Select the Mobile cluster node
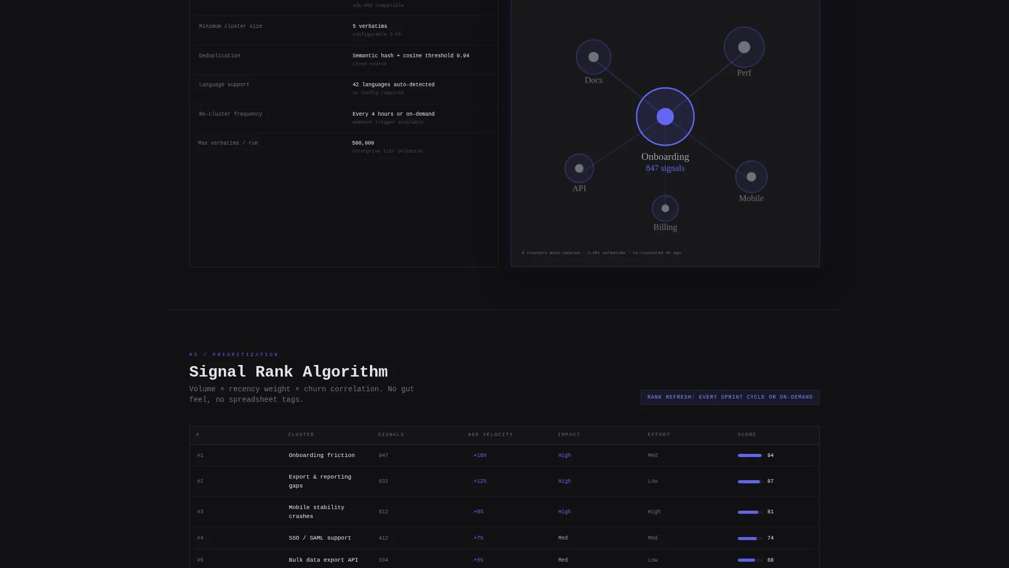 [751, 177]
